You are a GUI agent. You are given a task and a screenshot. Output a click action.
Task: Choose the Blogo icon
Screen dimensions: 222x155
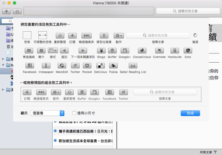pos(101,51)
